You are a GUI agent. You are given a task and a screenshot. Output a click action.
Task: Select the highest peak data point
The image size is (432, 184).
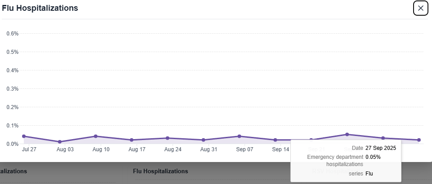click(x=347, y=134)
